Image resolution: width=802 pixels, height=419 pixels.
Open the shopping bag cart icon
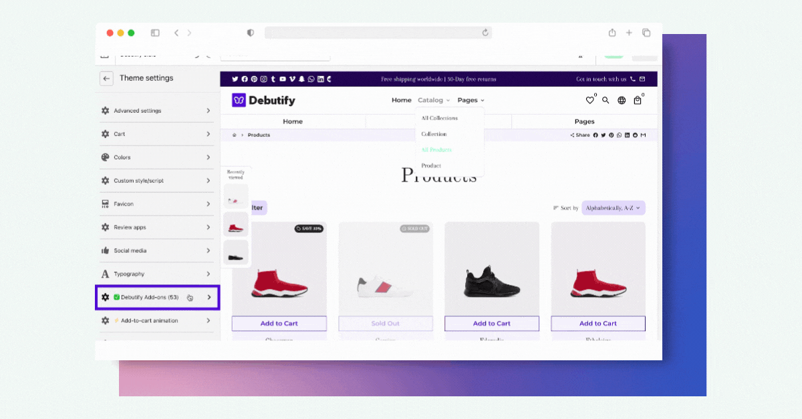tap(638, 101)
